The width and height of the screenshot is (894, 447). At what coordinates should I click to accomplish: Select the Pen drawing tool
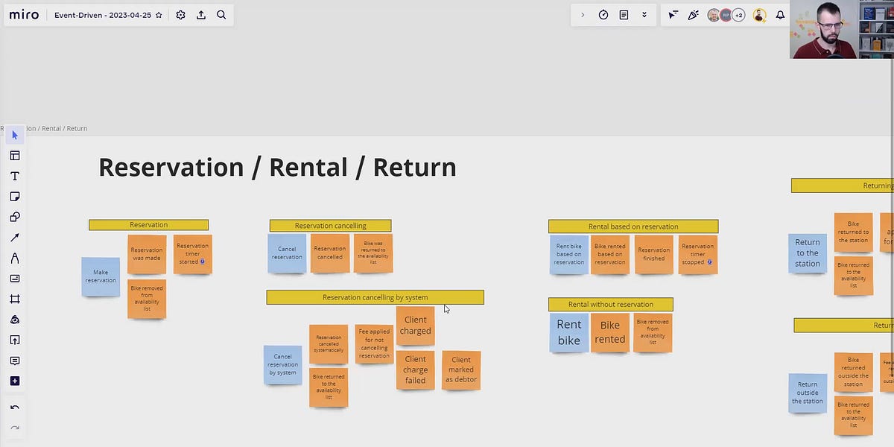tap(15, 258)
